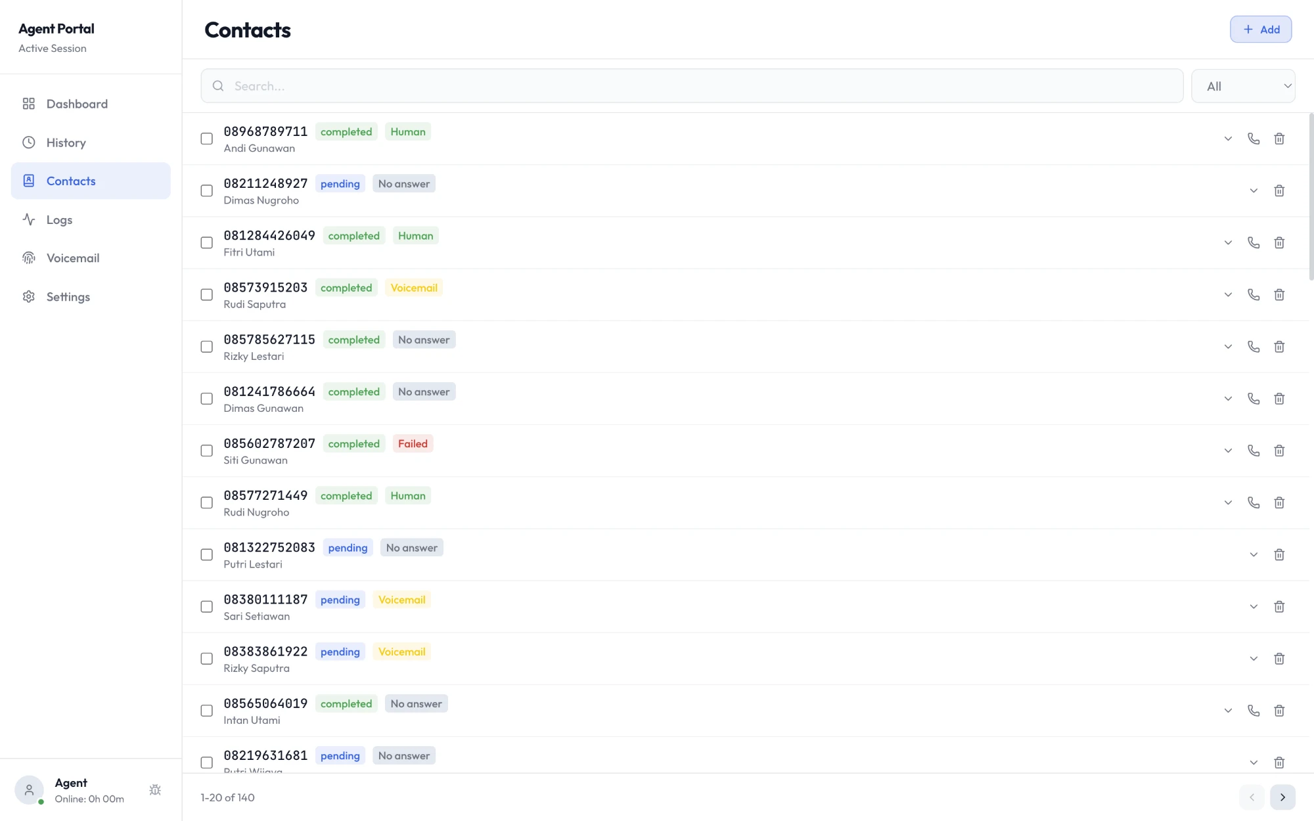
Task: Select checkbox for Dimas Nugroho row
Action: [206, 190]
